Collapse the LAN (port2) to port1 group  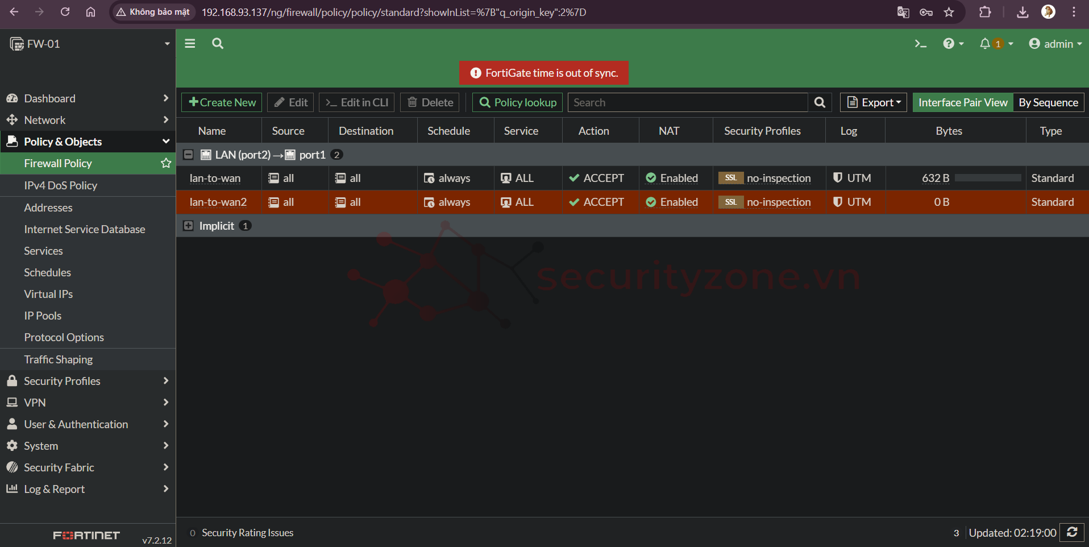point(189,155)
